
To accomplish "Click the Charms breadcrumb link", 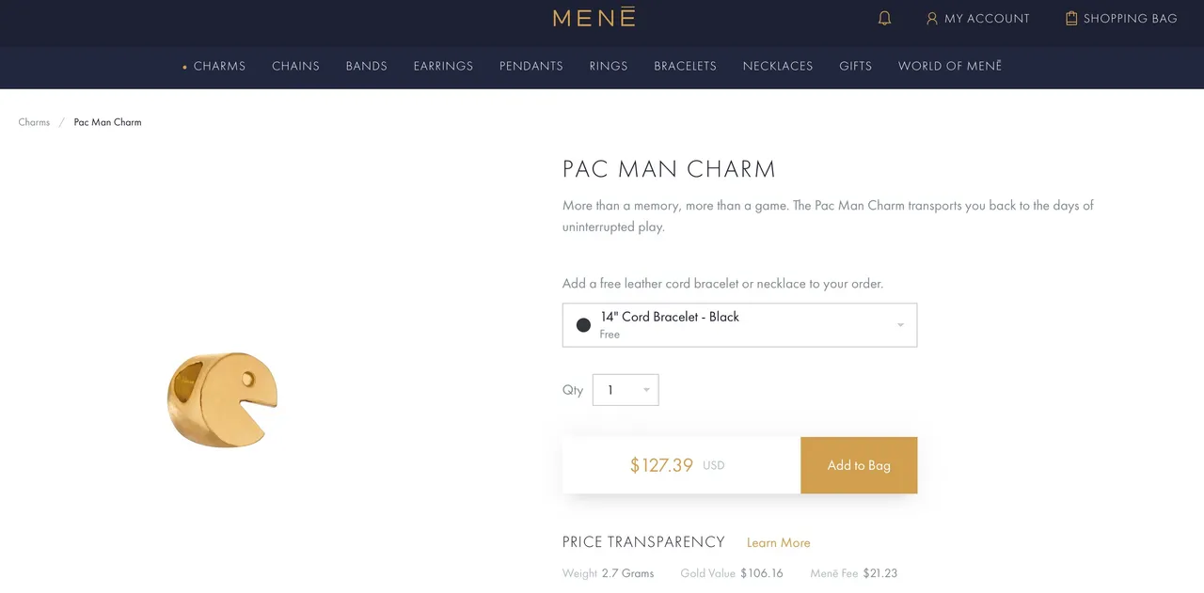I will tap(34, 122).
